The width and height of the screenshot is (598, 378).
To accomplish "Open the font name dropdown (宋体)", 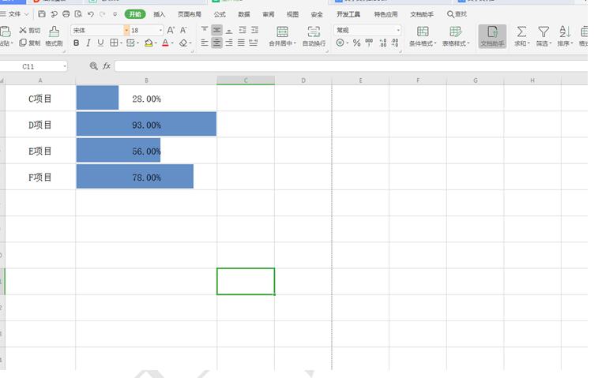I will 126,30.
